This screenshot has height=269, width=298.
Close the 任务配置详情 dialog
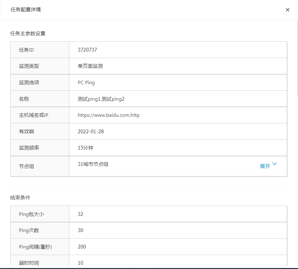pos(287,10)
